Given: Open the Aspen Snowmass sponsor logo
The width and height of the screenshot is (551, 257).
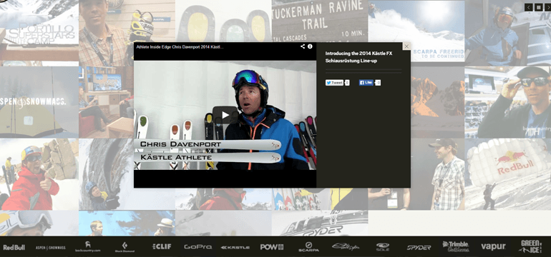Looking at the screenshot, I should (51, 248).
